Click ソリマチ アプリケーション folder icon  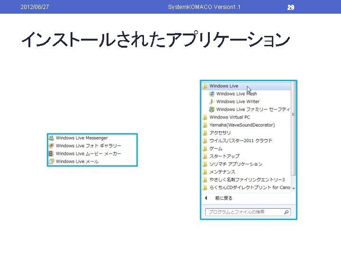click(205, 164)
